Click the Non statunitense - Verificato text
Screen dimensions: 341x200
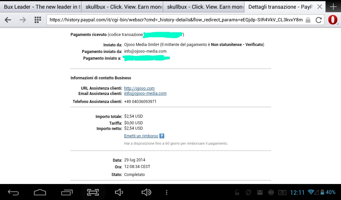coord(237,45)
